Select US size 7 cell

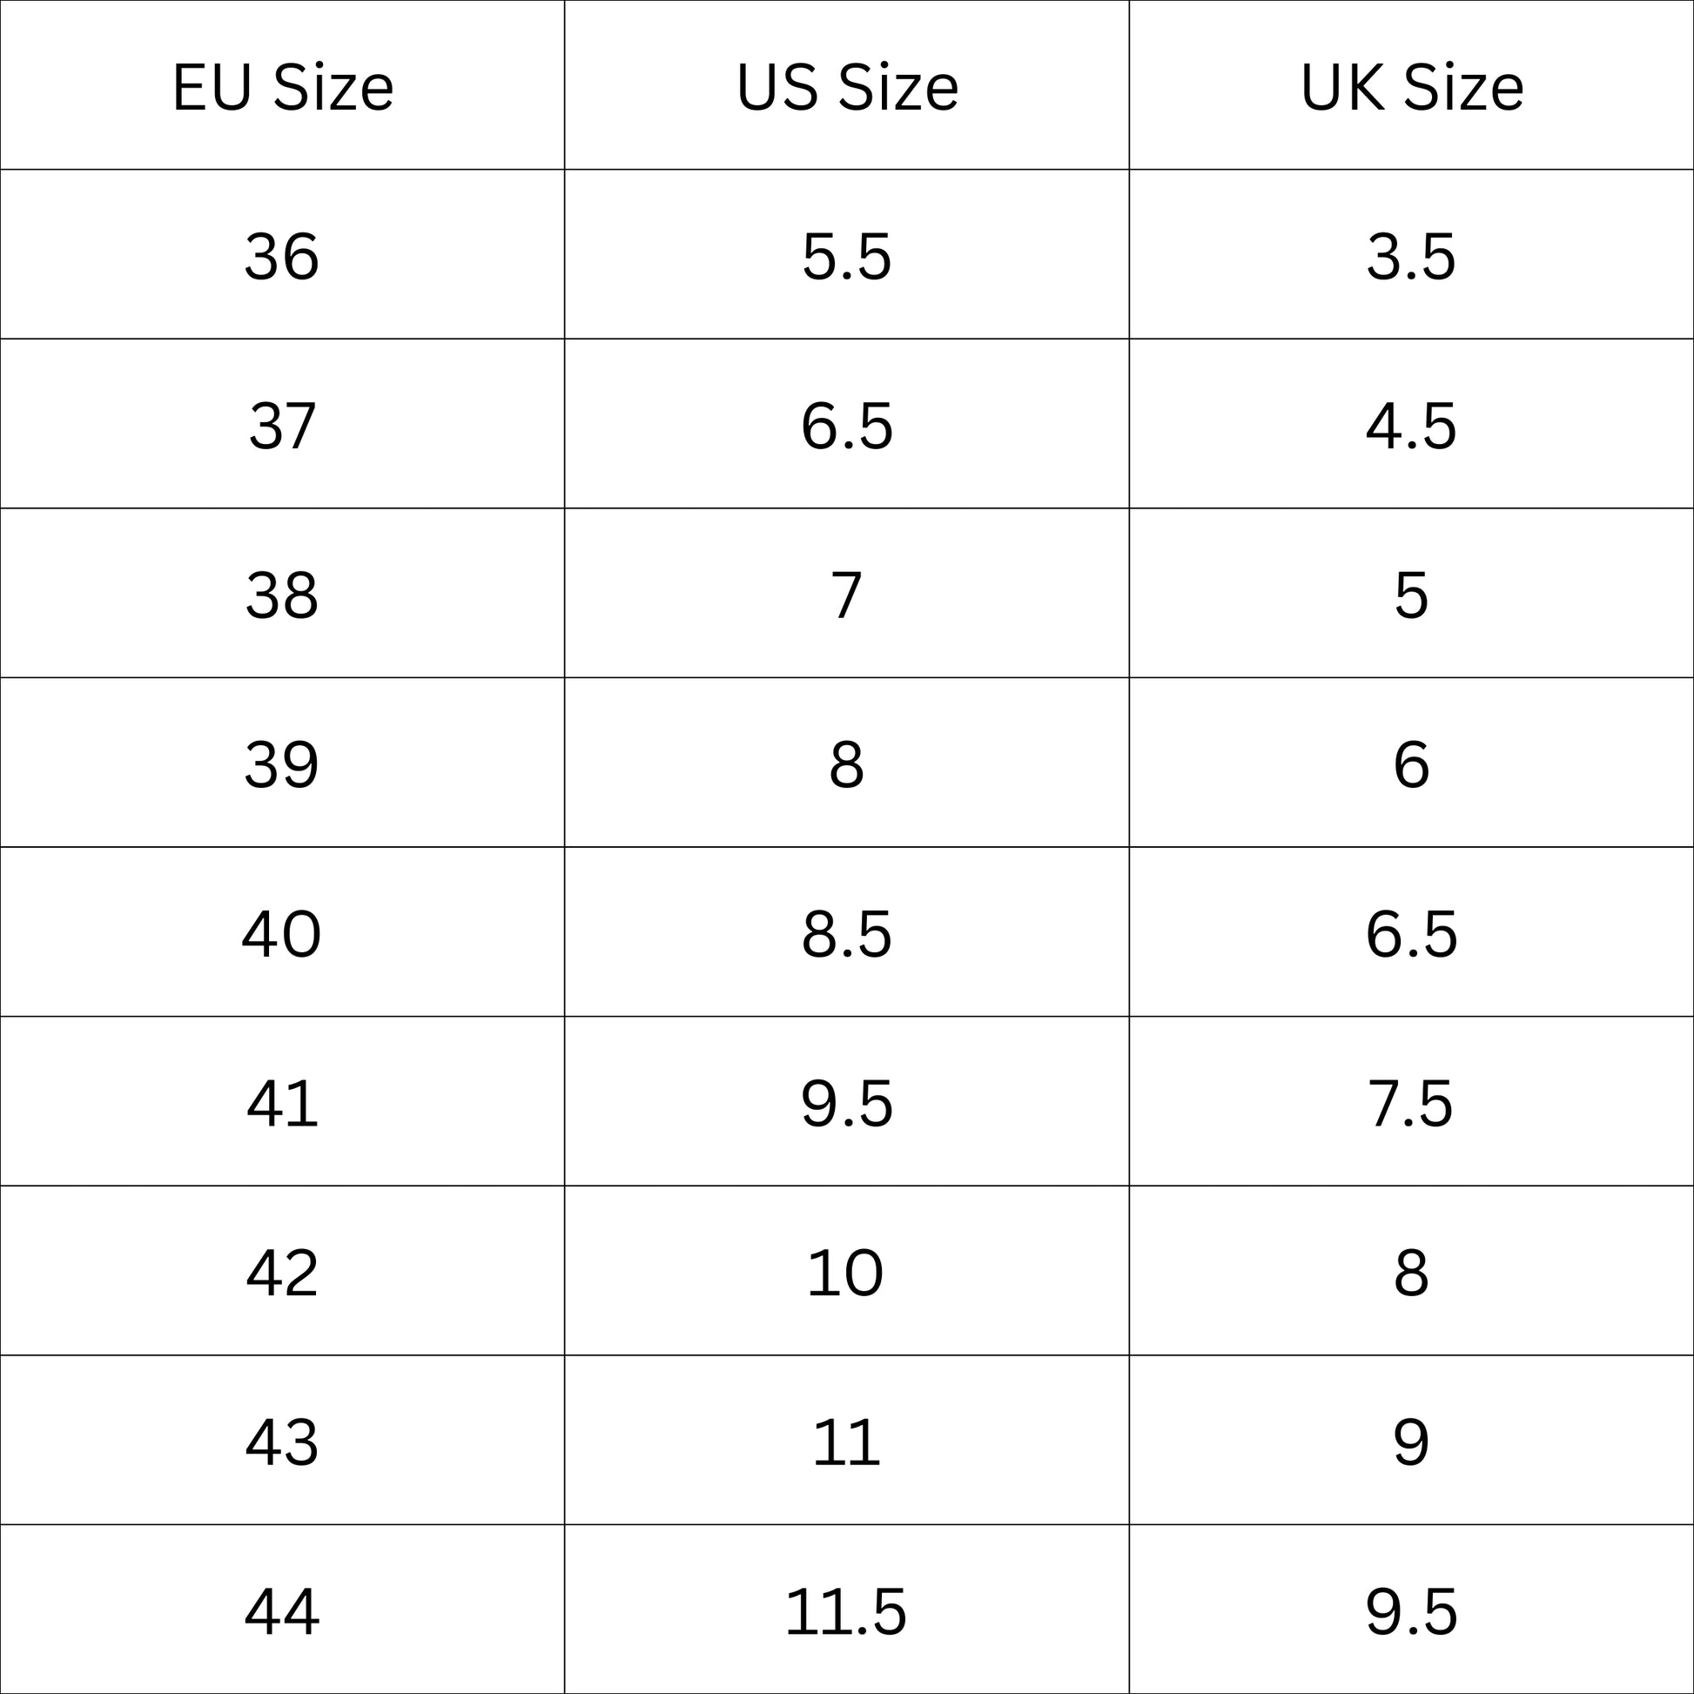(x=847, y=595)
